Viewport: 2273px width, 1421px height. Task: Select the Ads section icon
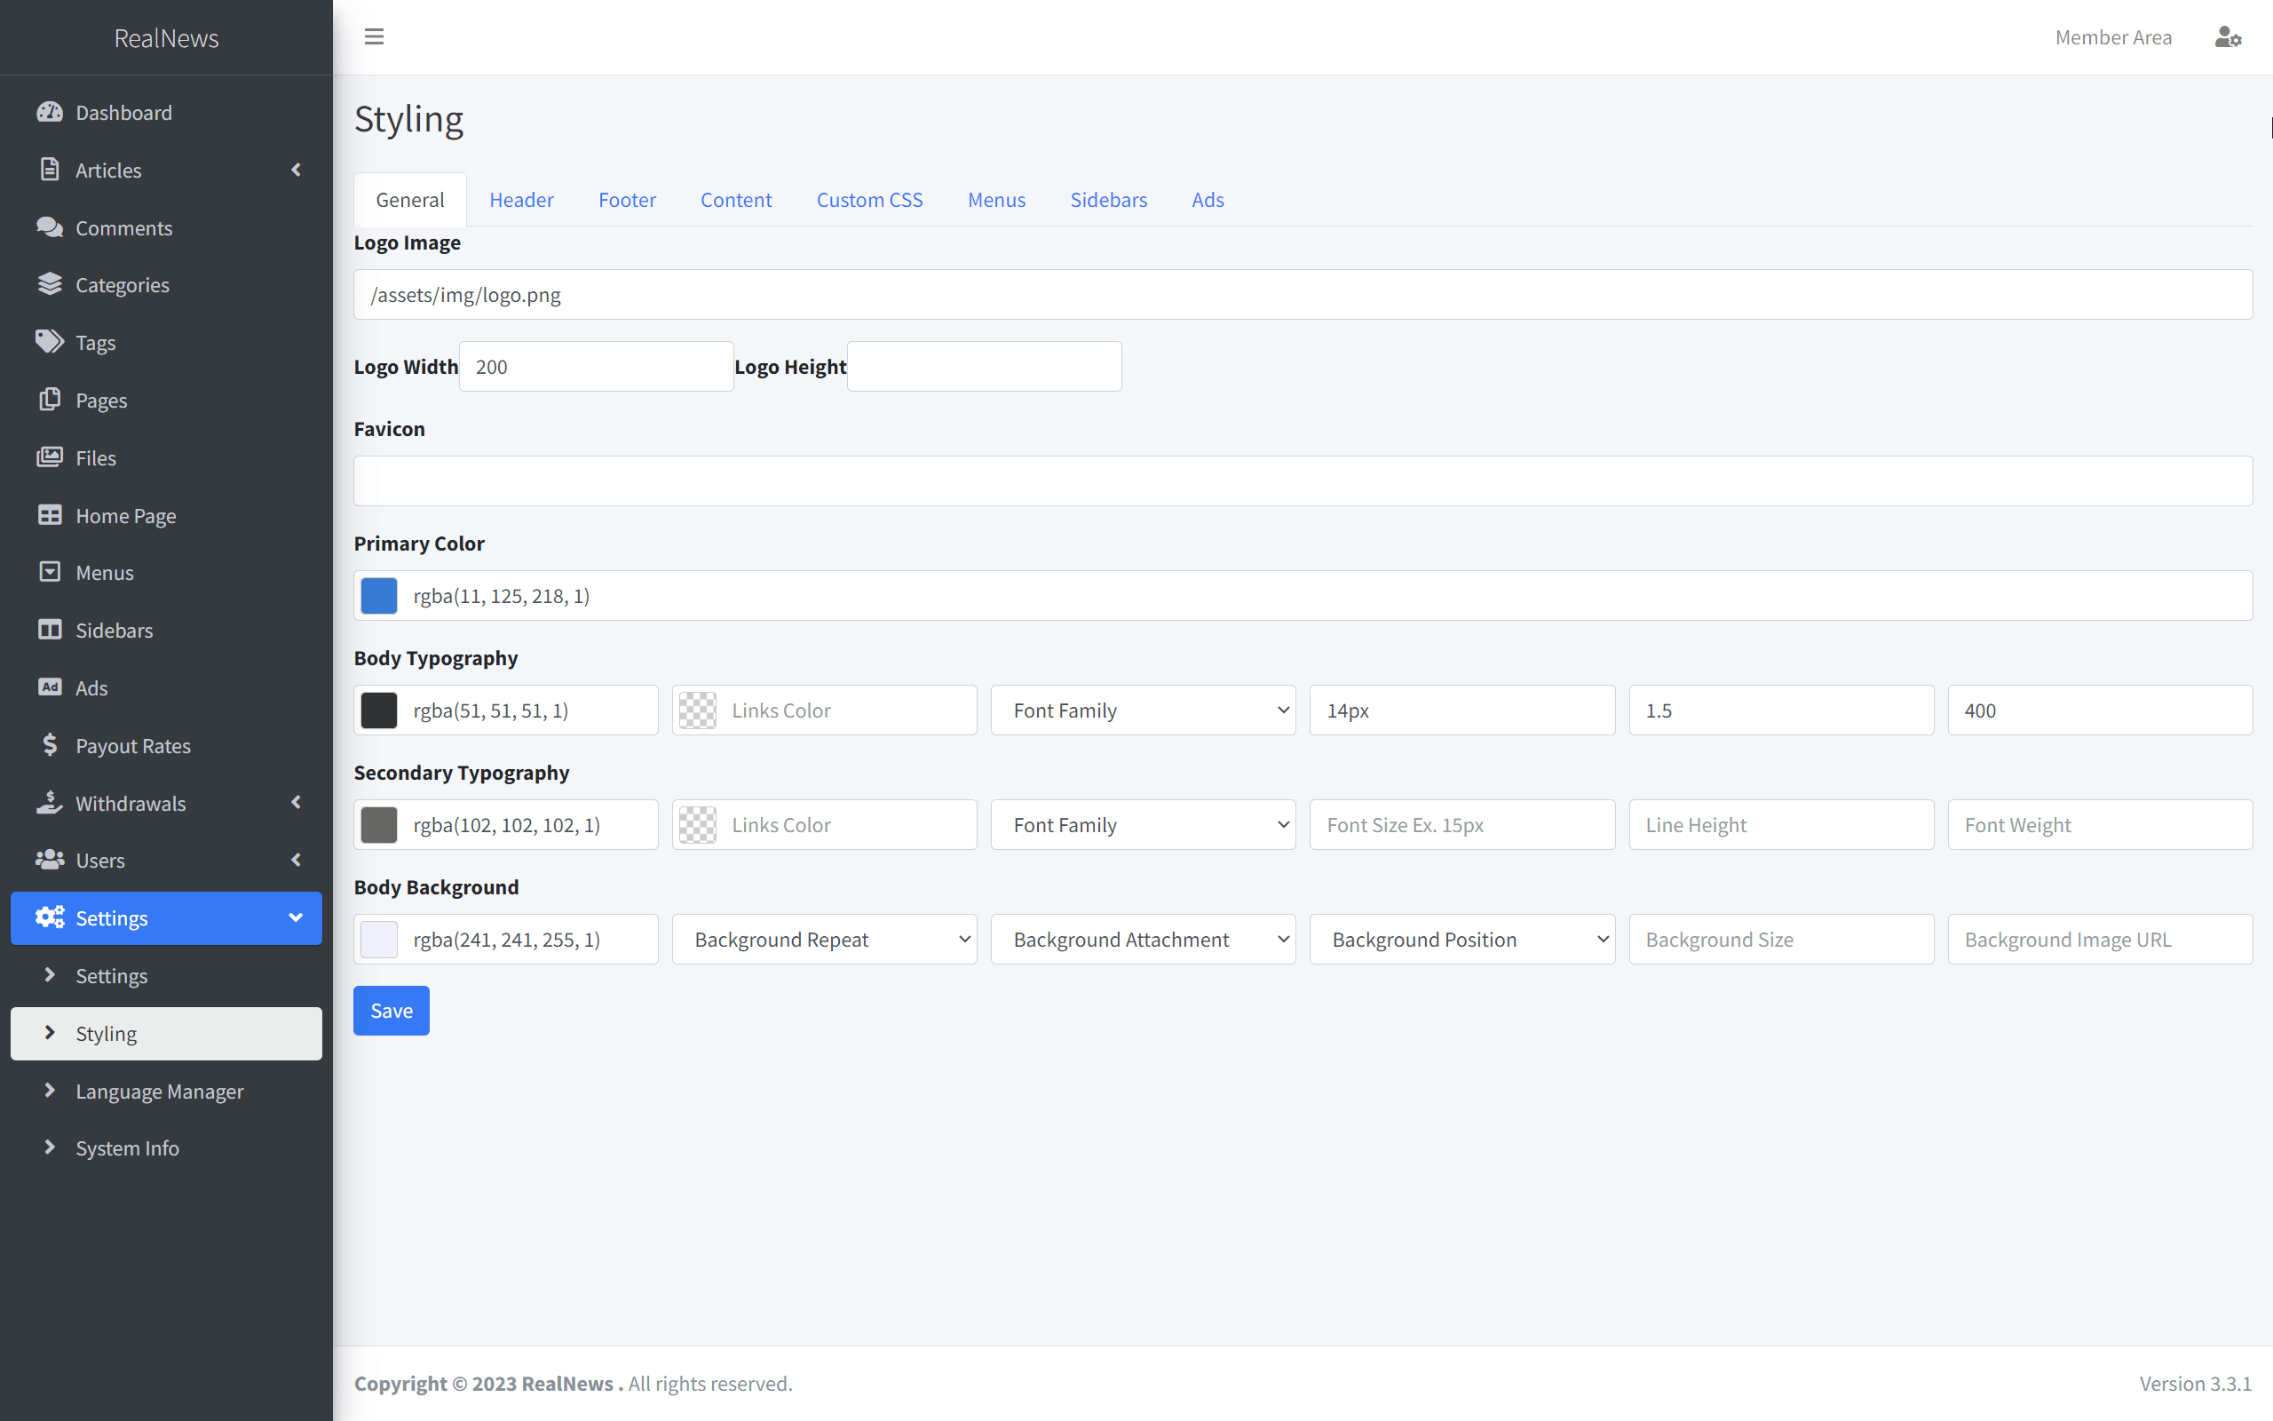(50, 687)
